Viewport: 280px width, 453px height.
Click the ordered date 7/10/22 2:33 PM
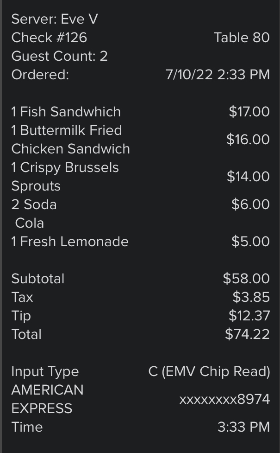218,75
